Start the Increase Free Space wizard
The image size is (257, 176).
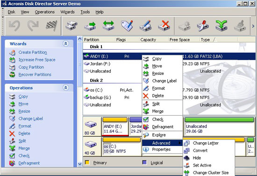tap(37, 60)
